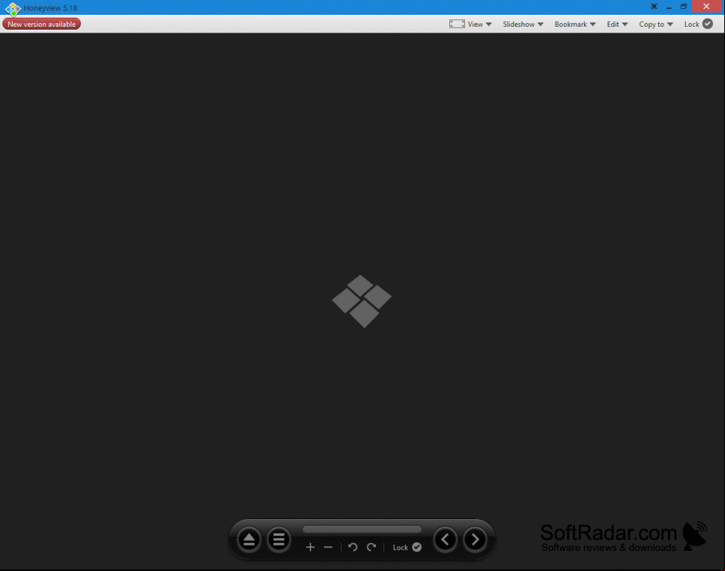Viewport: 725px width, 571px height.
Task: Toggle the Lock checkmark in bottom panel
Action: click(417, 547)
